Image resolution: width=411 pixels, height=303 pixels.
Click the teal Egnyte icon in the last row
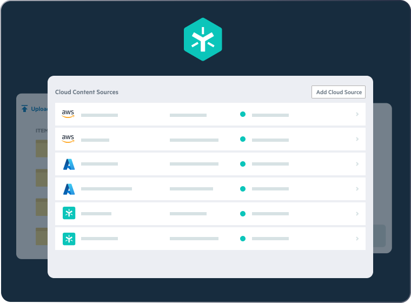coord(69,239)
